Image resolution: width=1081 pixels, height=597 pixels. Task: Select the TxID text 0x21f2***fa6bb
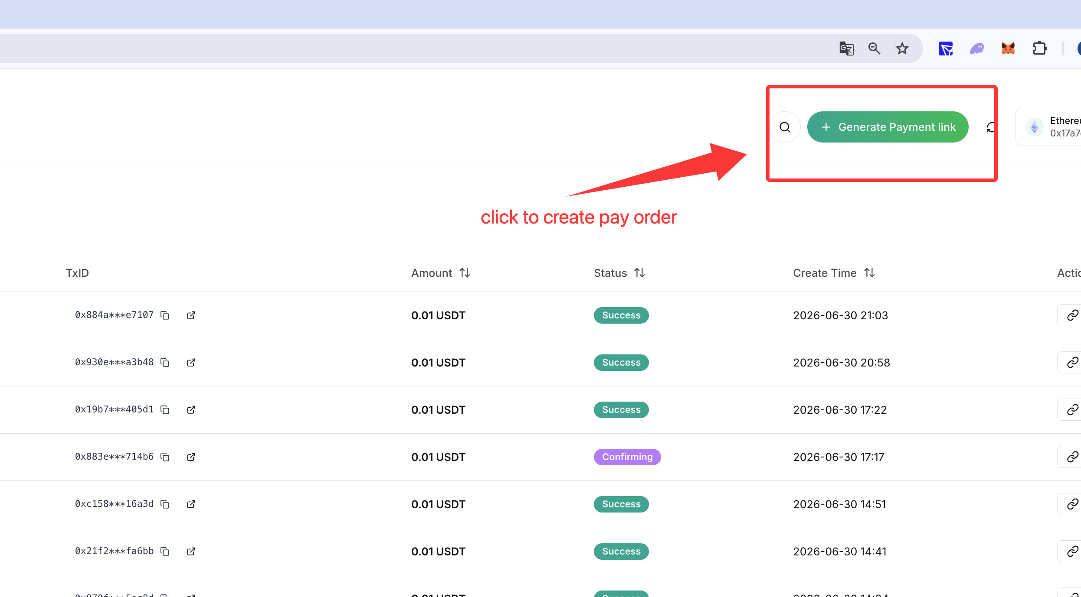(114, 551)
